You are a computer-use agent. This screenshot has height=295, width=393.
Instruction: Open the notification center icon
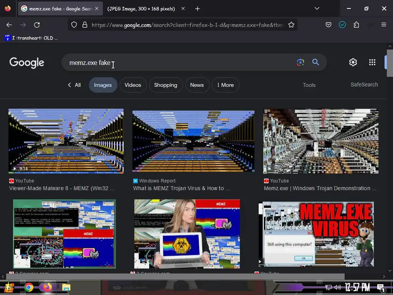[380, 288]
